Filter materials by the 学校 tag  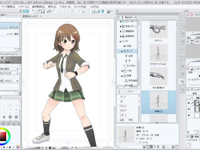point(131,120)
